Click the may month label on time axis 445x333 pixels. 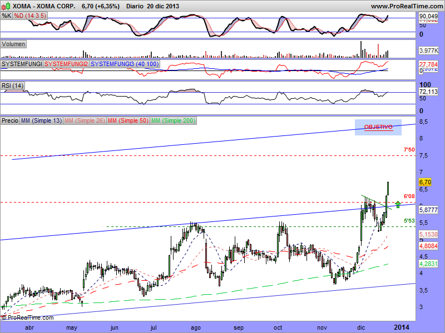(72, 327)
